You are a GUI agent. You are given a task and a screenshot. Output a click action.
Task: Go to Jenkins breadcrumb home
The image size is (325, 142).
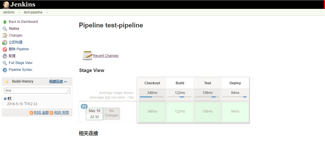click(x=9, y=12)
